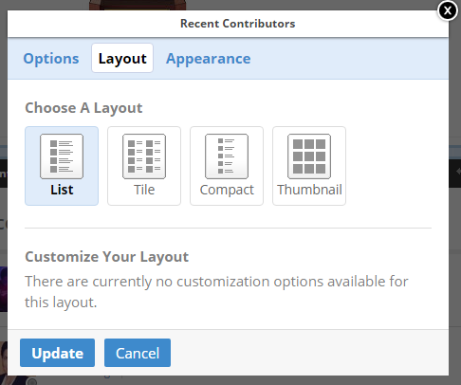461x385 pixels.
Task: Click the blue tab strip beside Appearance
Action: coord(351,59)
